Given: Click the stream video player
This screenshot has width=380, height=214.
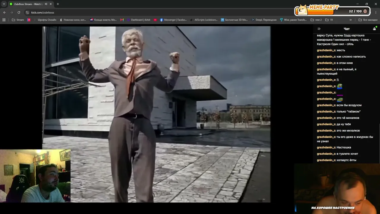Looking at the screenshot, I should (x=156, y=114).
